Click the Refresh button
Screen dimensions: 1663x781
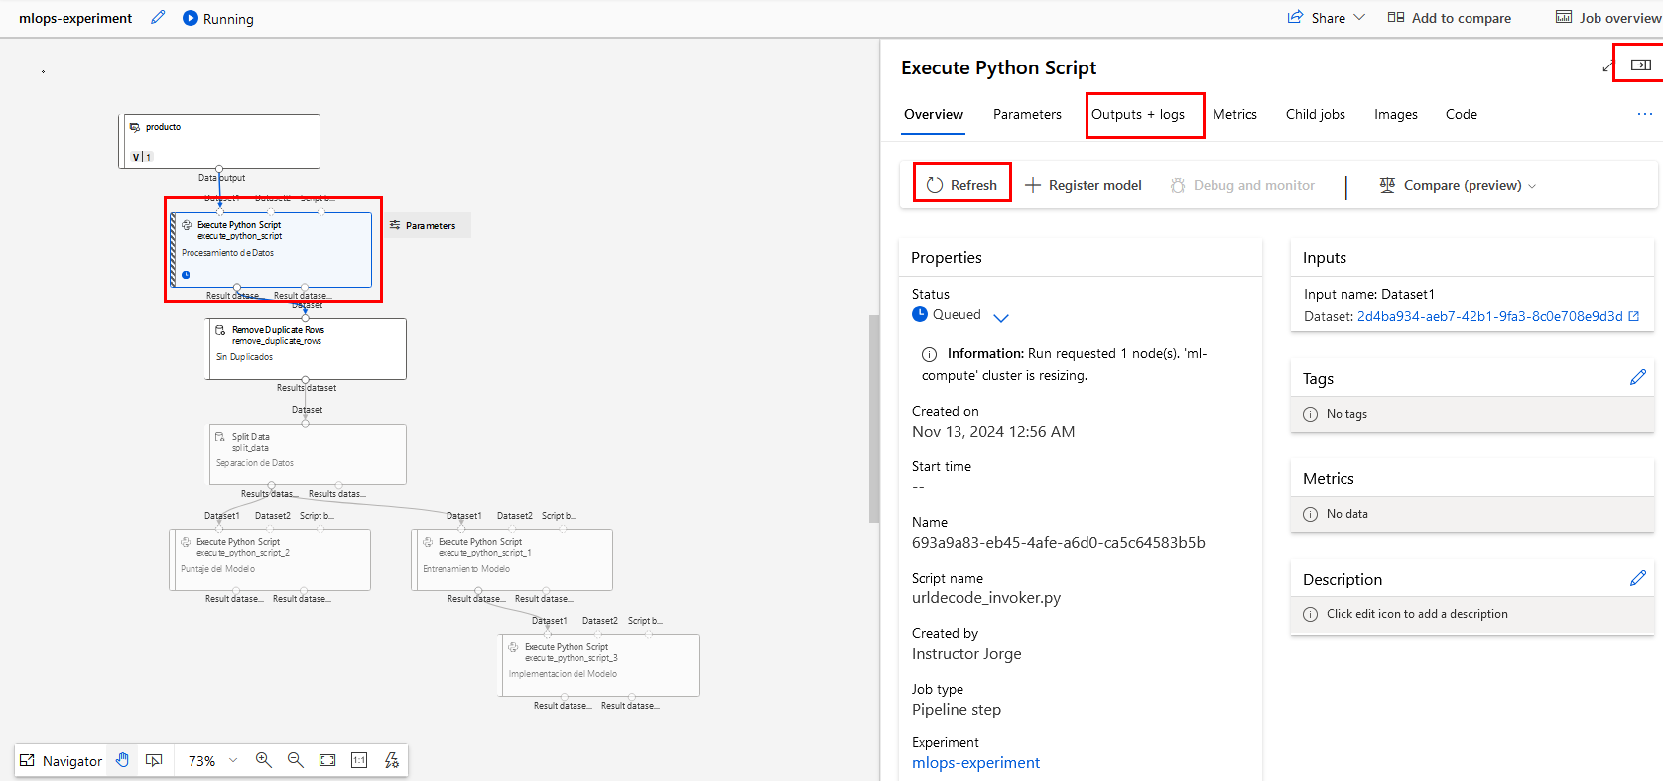[x=961, y=185]
